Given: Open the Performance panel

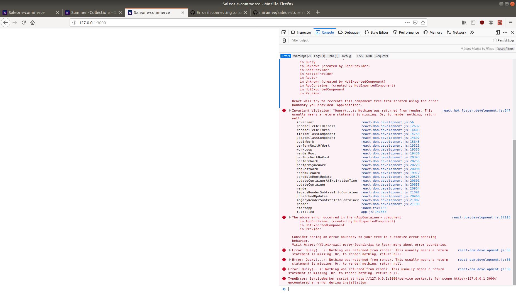Looking at the screenshot, I should pyautogui.click(x=406, y=32).
